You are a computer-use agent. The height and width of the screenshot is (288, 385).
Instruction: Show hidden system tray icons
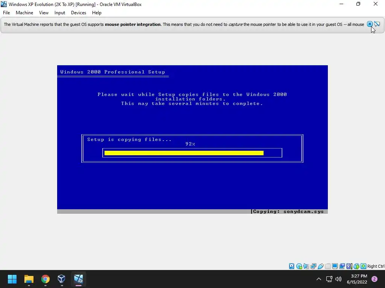coord(319,279)
